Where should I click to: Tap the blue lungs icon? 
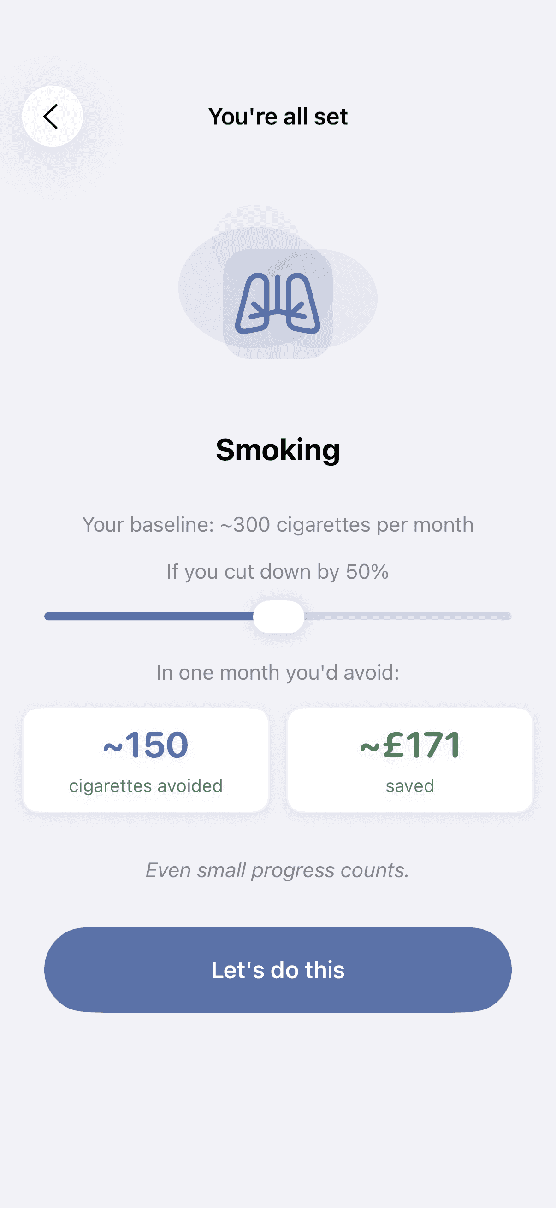point(278,304)
